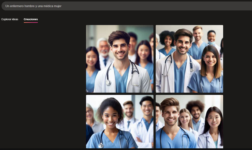Open image of lone doctor with stethoscope
This screenshot has width=252, height=150.
[120, 59]
